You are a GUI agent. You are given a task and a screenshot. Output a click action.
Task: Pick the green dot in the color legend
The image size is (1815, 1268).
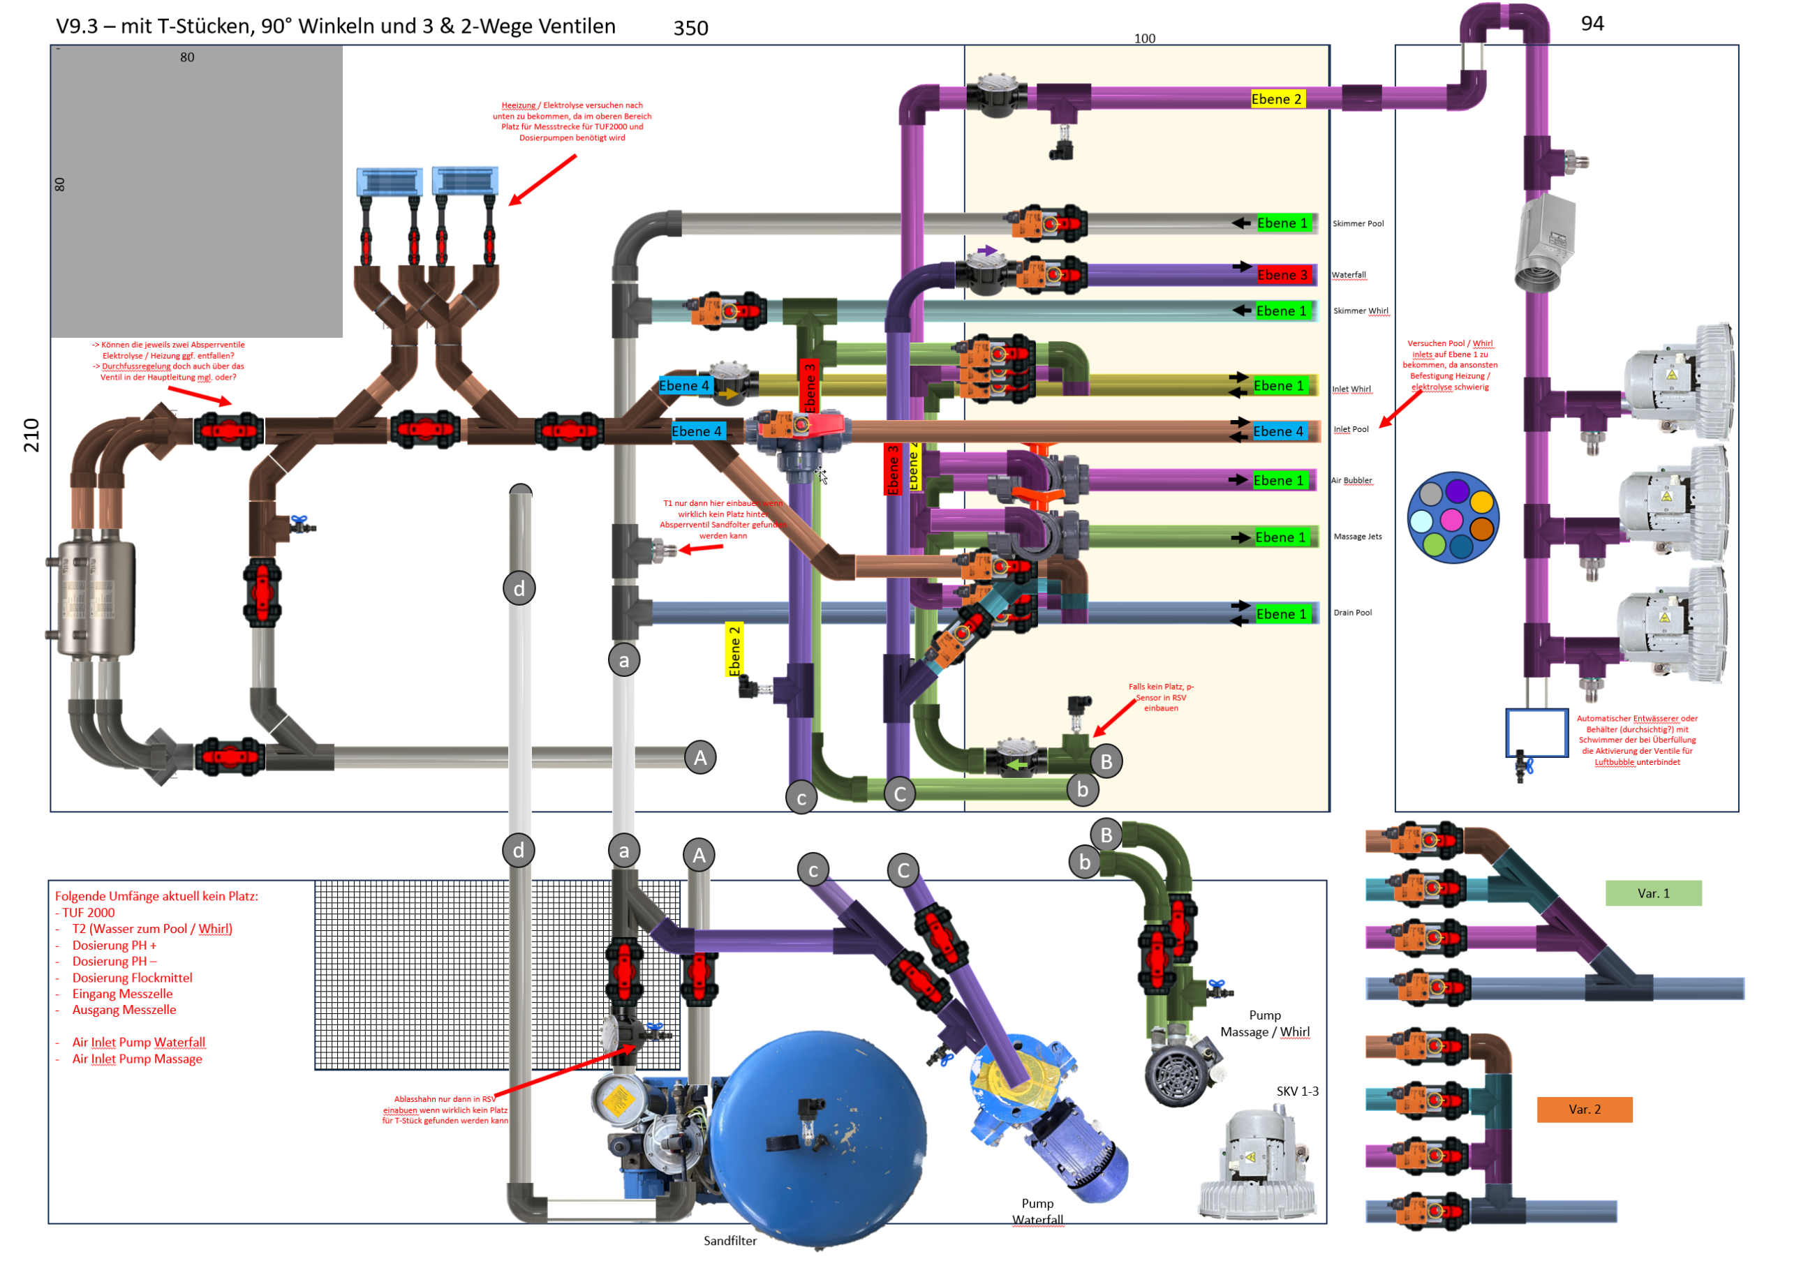pyautogui.click(x=1433, y=544)
